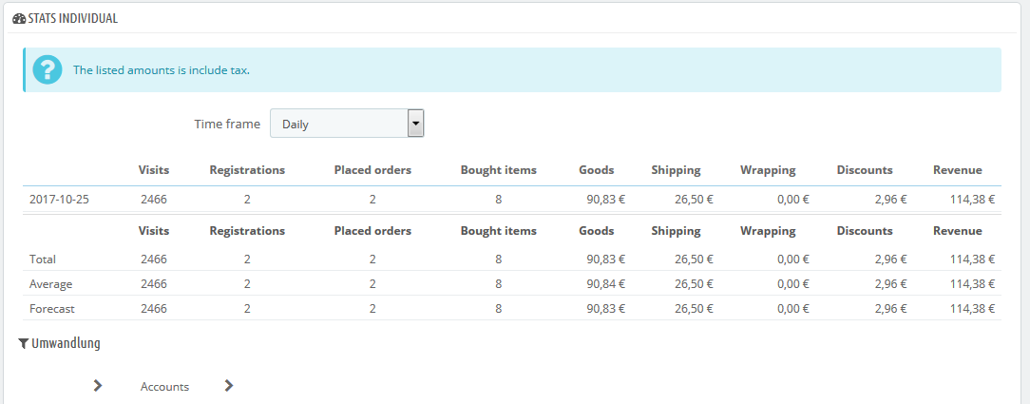Viewport: 1030px width, 404px height.
Task: Click the tax-included info message text
Action: 162,70
